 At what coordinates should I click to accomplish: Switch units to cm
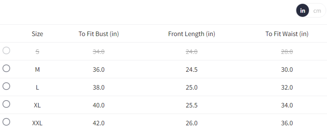317,11
